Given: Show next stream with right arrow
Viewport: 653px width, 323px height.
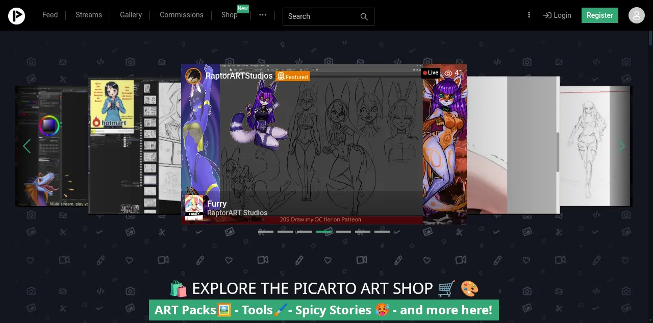Looking at the screenshot, I should (621, 146).
